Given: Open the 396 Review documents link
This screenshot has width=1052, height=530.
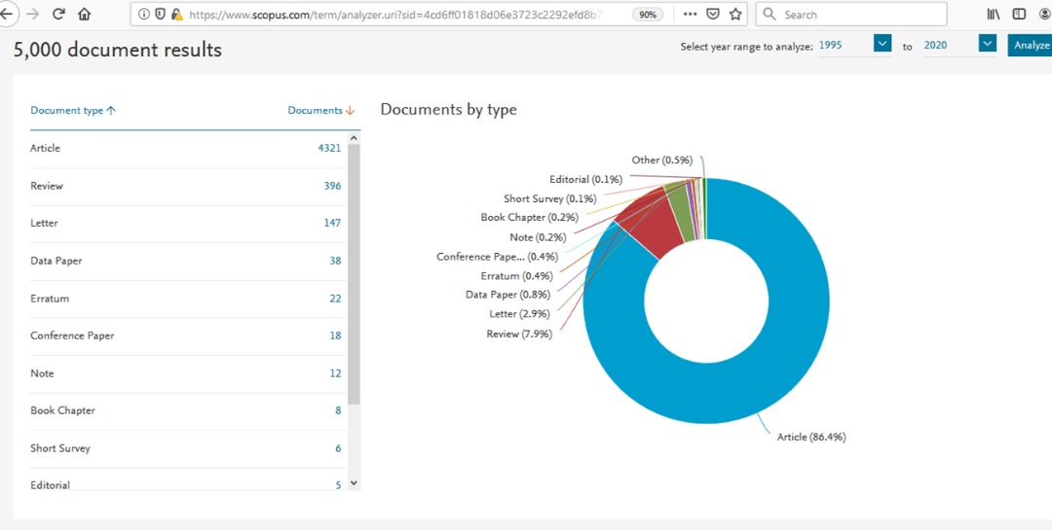Looking at the screenshot, I should click(x=332, y=186).
